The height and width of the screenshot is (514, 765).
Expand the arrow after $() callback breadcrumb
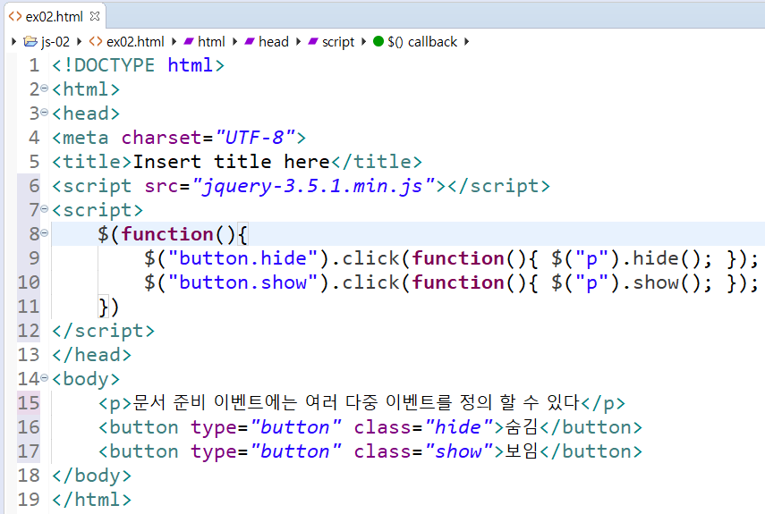point(467,42)
